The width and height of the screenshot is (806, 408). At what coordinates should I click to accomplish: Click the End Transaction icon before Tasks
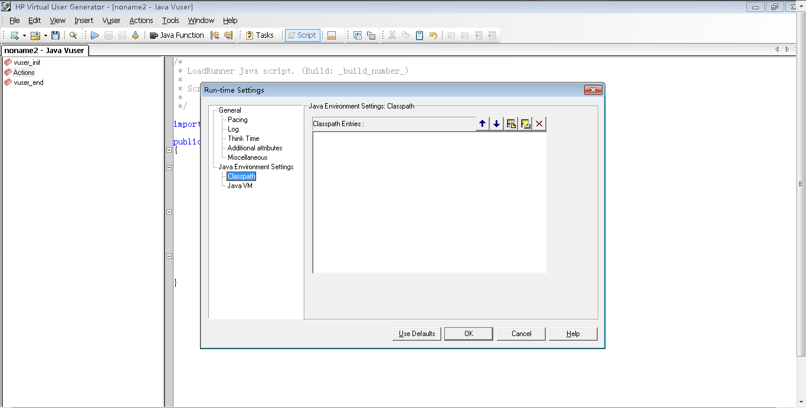click(x=228, y=35)
